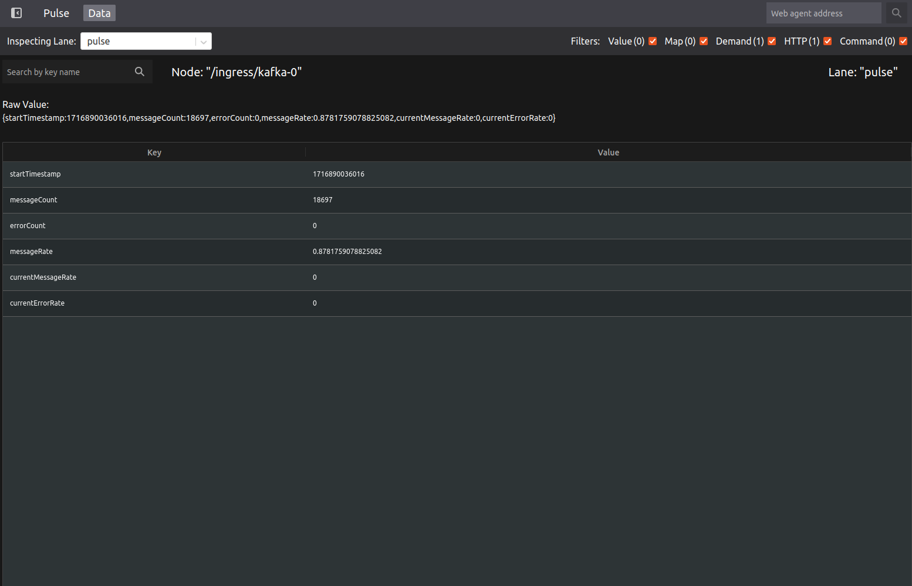Click the Inspecting Lane label
Viewport: 912px width, 586px height.
click(42, 41)
